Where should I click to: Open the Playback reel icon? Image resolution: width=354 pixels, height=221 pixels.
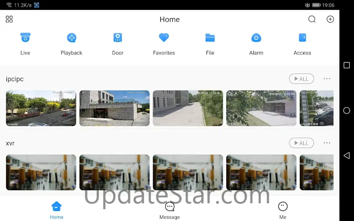click(x=71, y=38)
